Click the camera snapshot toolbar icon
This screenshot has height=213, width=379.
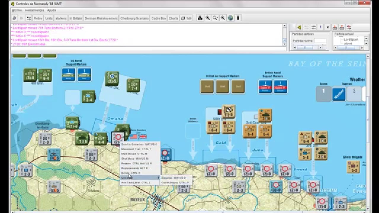tap(200, 18)
